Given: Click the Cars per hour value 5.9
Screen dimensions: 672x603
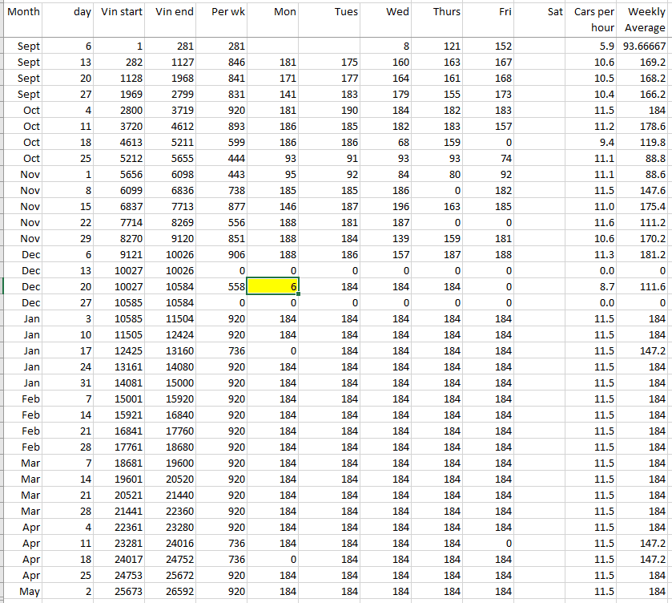Looking at the screenshot, I should [x=594, y=47].
